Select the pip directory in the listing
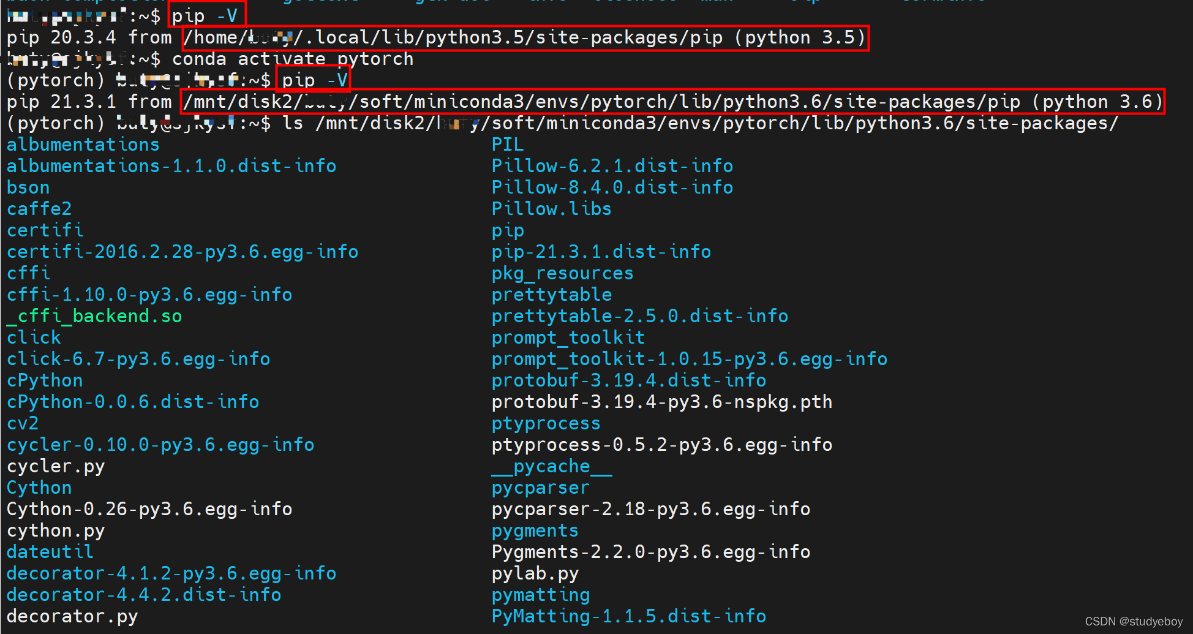Viewport: 1193px width, 634px height. pos(508,230)
